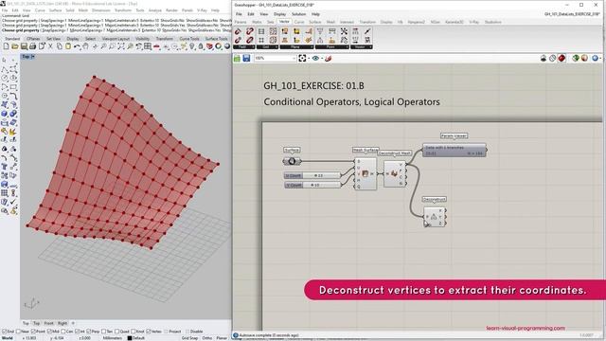The image size is (606, 341).
Task: Toggle the Vertex osnap checkbox
Action: [x=149, y=332]
